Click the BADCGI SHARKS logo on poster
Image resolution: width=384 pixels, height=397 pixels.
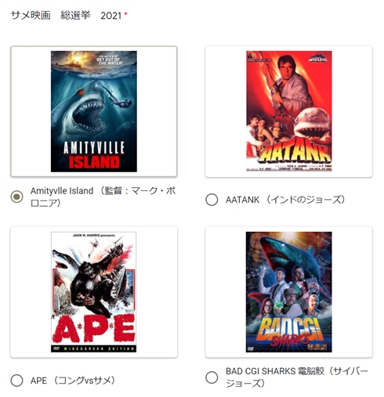click(292, 331)
